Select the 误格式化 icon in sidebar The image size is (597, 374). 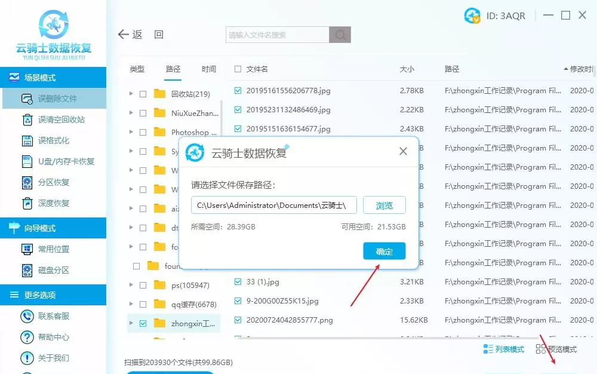pos(26,140)
